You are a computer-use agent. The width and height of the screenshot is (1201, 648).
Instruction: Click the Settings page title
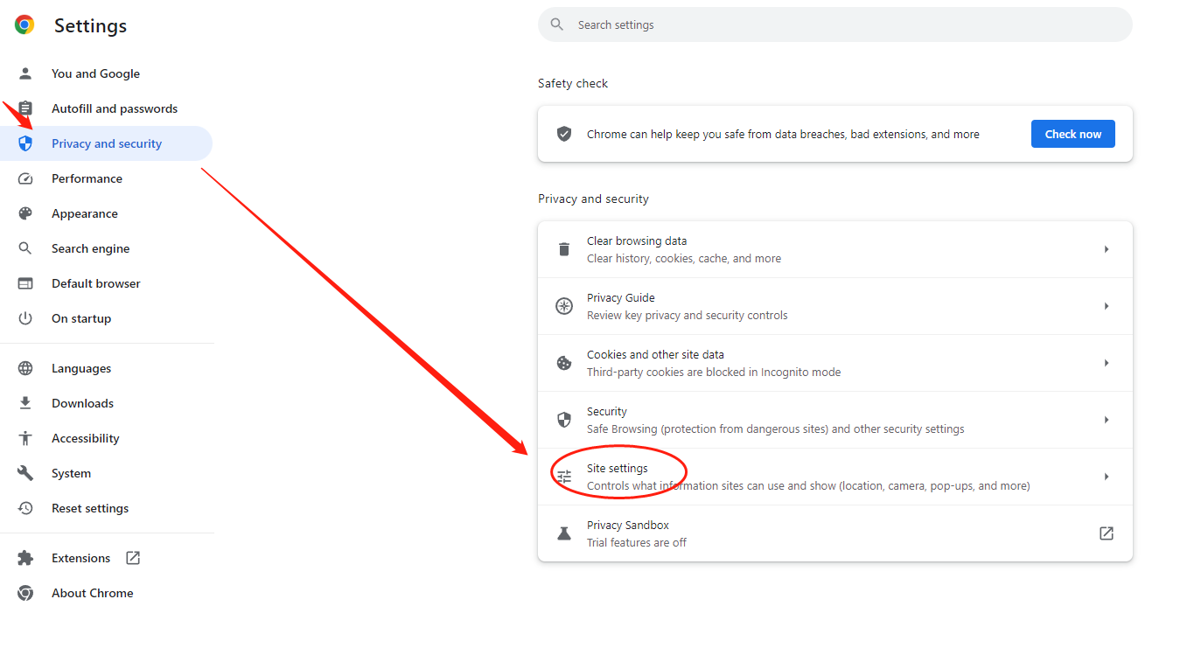click(x=90, y=26)
